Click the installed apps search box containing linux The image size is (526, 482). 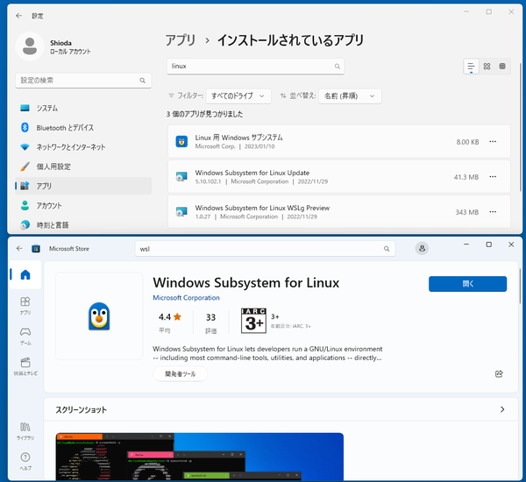click(255, 66)
